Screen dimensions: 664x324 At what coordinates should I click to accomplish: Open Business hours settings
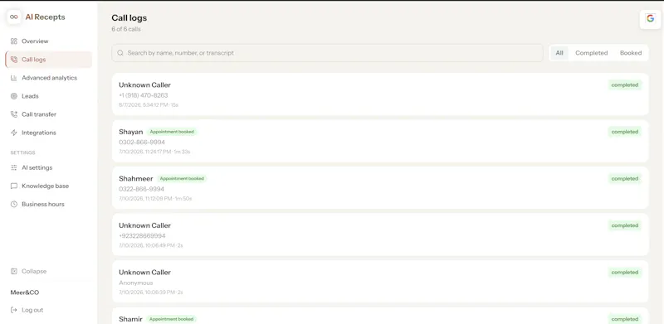click(x=48, y=205)
